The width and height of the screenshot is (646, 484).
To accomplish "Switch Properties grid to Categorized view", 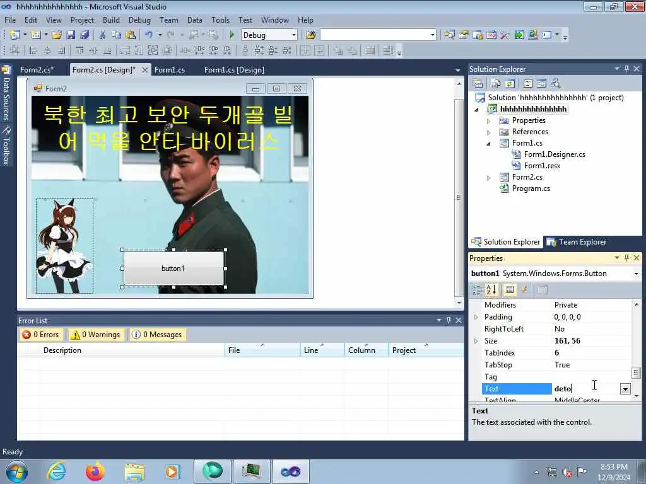I will point(476,290).
